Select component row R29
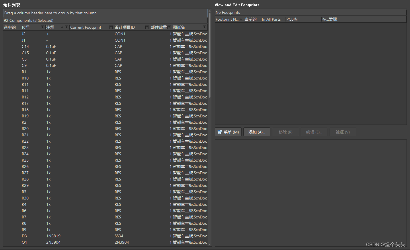 coord(105,185)
